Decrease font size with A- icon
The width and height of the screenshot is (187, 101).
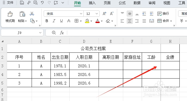click(112, 14)
